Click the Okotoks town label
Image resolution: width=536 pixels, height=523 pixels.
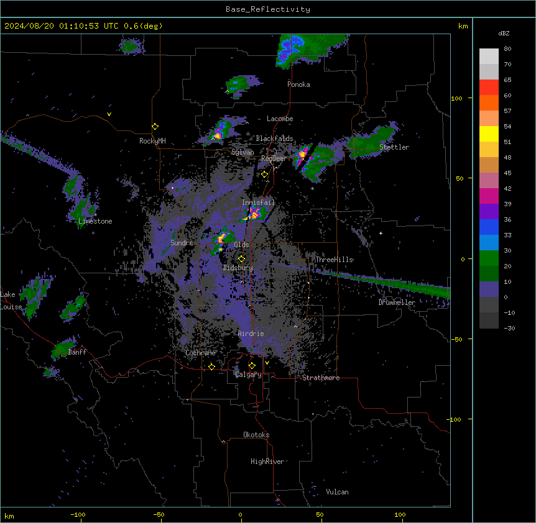[256, 435]
